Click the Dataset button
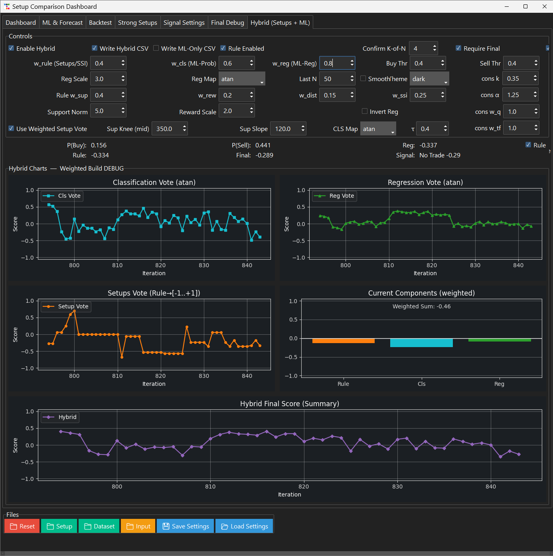The image size is (553, 556). click(x=99, y=526)
